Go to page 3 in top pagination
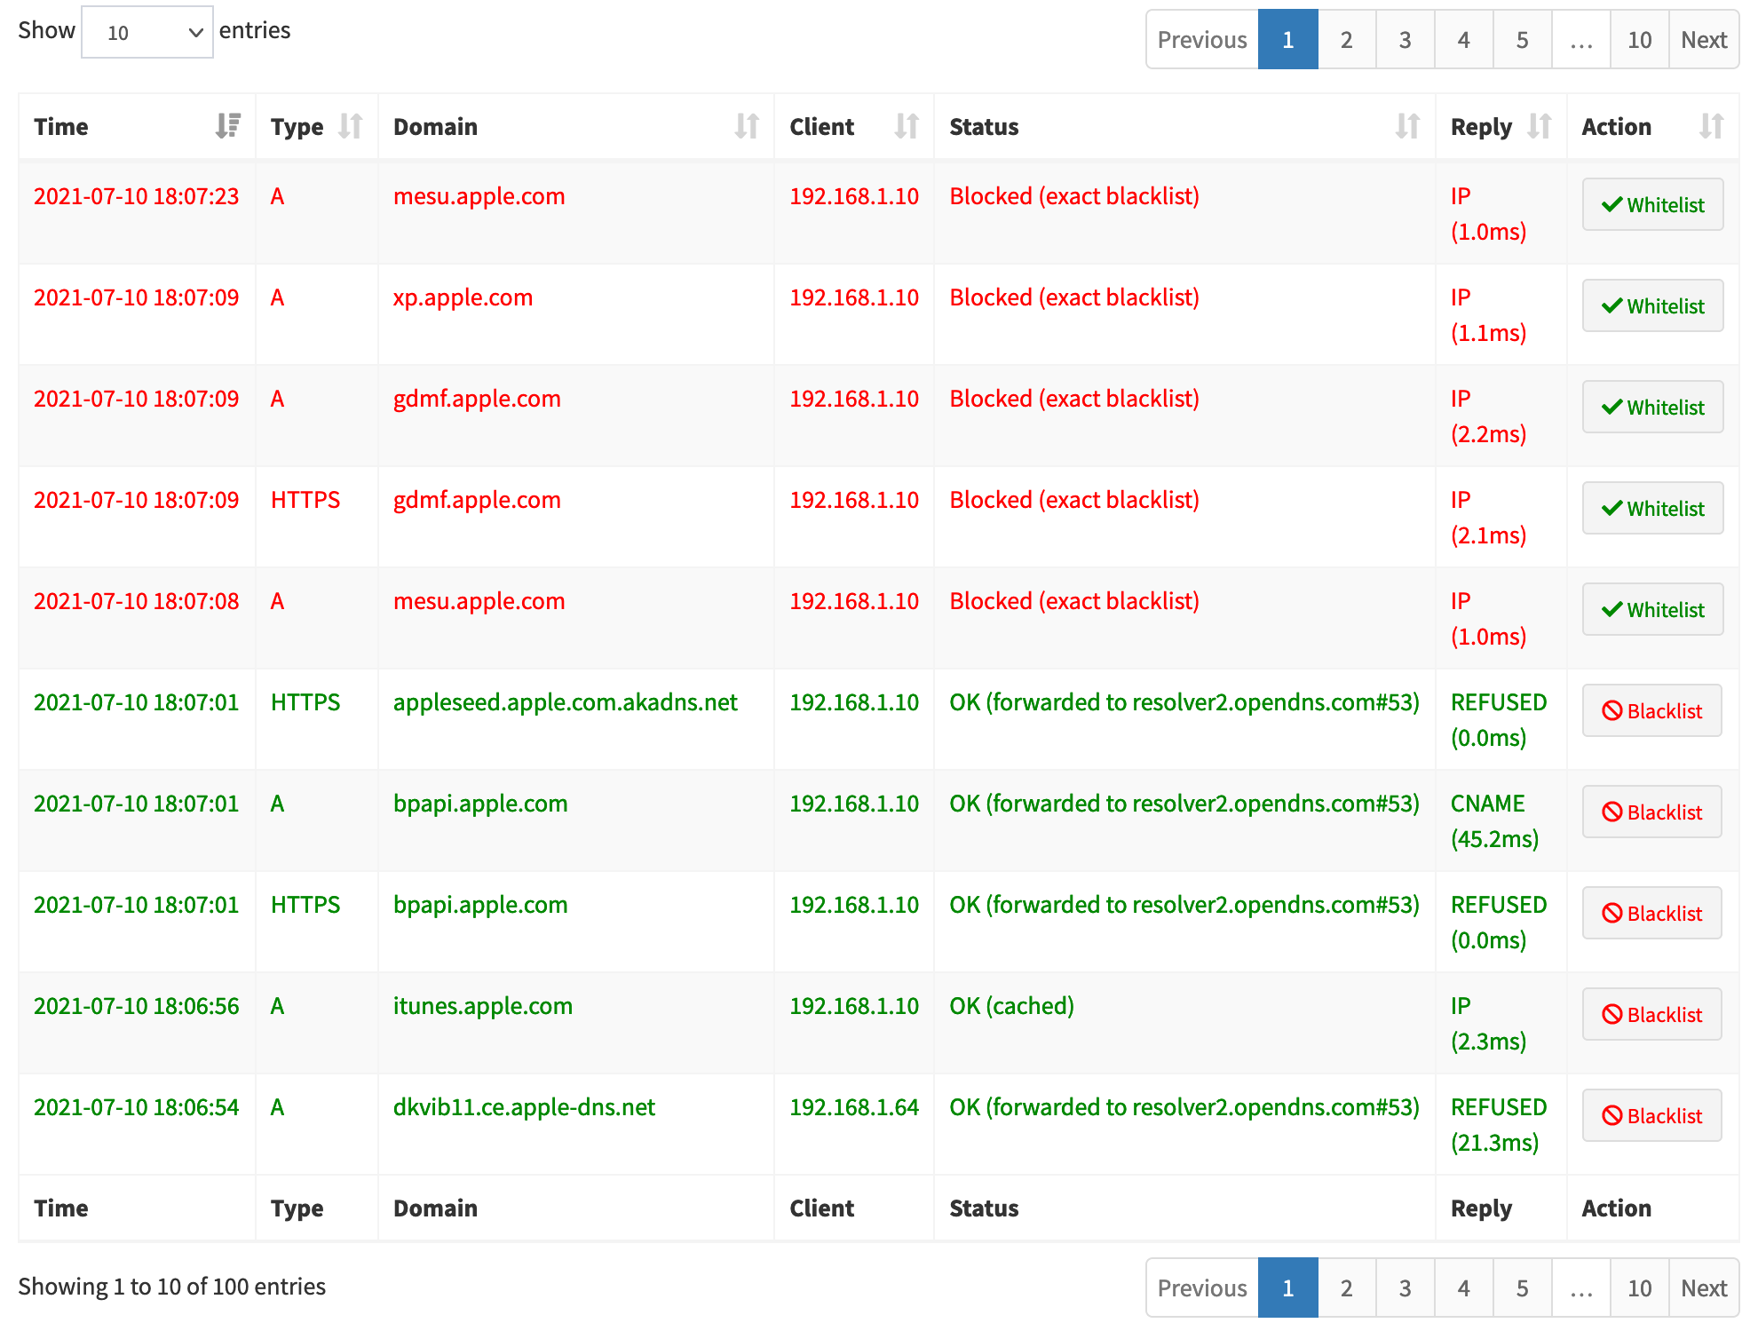1758x1331 pixels. click(x=1406, y=39)
